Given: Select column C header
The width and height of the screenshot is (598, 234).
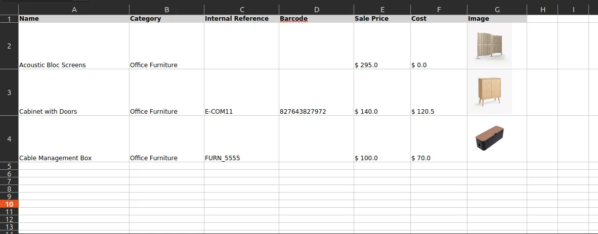Looking at the screenshot, I should click(x=241, y=10).
